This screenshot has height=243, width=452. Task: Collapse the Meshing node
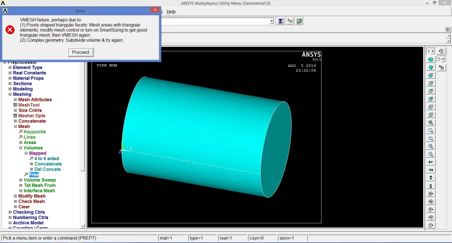[10, 94]
